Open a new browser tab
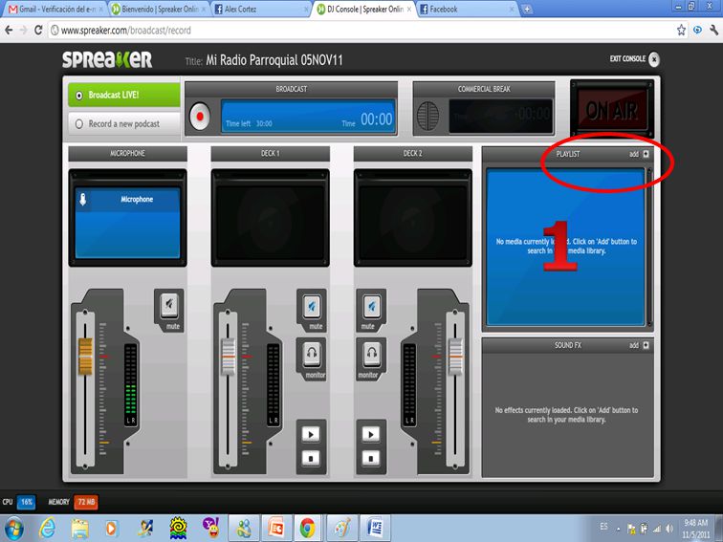 (527, 10)
